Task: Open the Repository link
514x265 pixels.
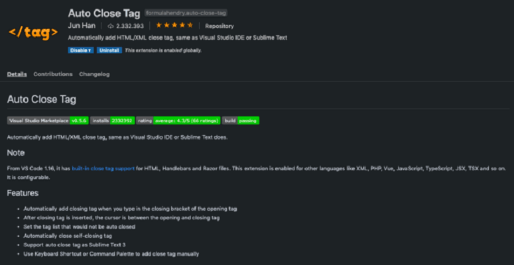Action: click(220, 26)
